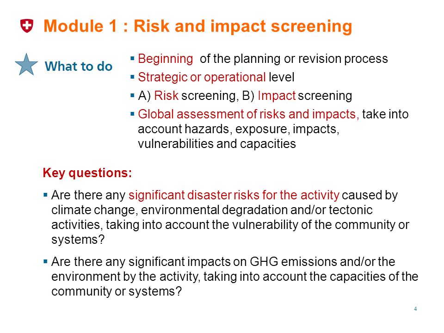Click the slide title 'Module 1'
This screenshot has height=333, width=444.
pyautogui.click(x=197, y=26)
